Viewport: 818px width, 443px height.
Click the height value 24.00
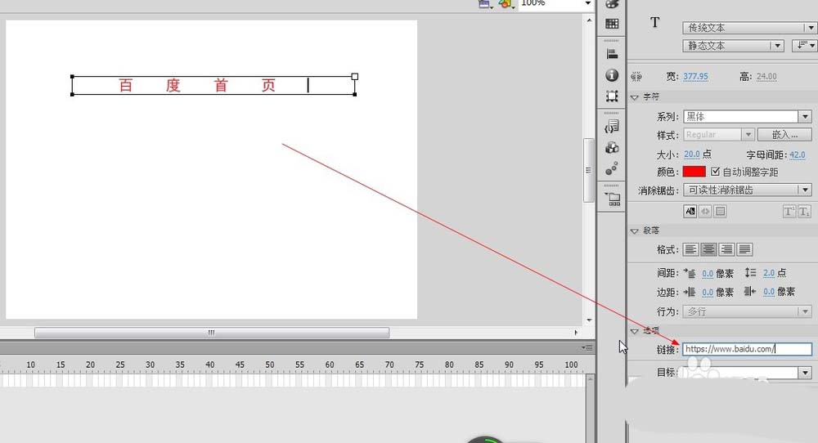tap(766, 77)
